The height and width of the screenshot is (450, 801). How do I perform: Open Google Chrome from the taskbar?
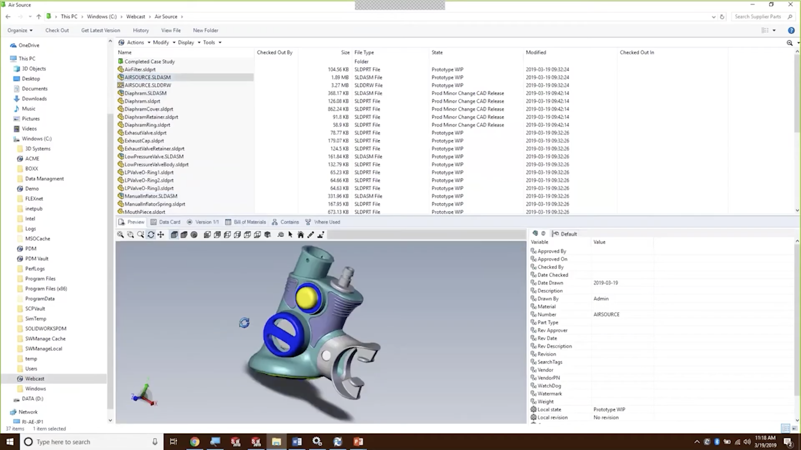194,442
